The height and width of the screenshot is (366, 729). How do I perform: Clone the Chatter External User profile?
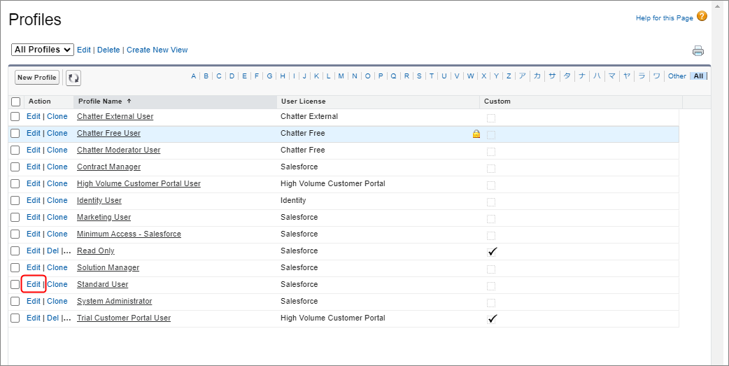[57, 116]
